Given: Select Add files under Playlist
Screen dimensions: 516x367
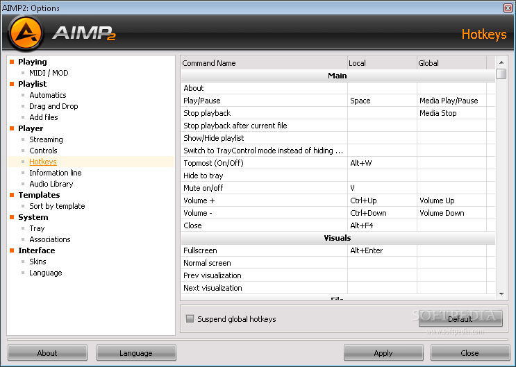Looking at the screenshot, I should coord(44,117).
